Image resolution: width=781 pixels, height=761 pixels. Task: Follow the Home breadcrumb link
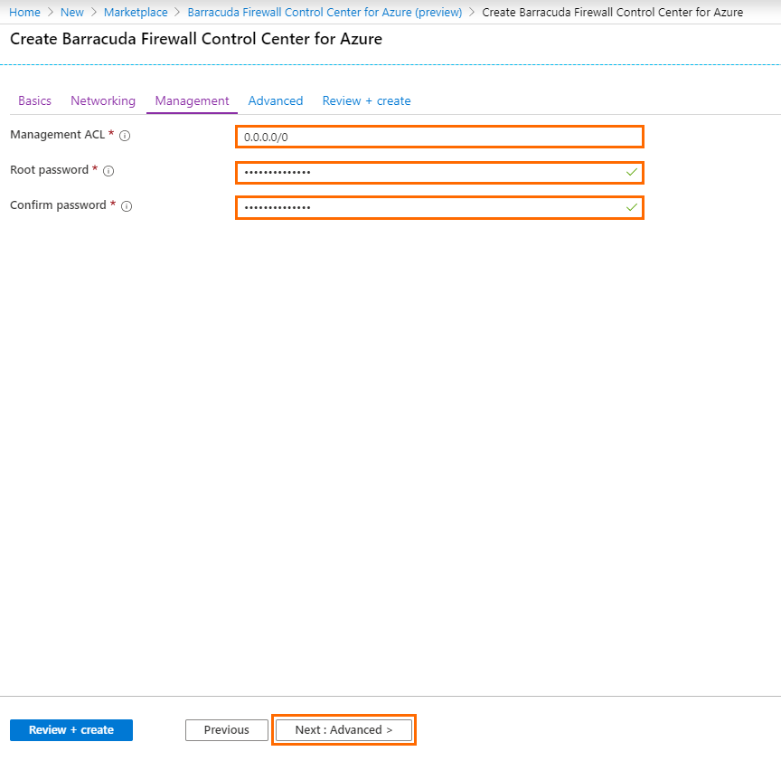(25, 12)
